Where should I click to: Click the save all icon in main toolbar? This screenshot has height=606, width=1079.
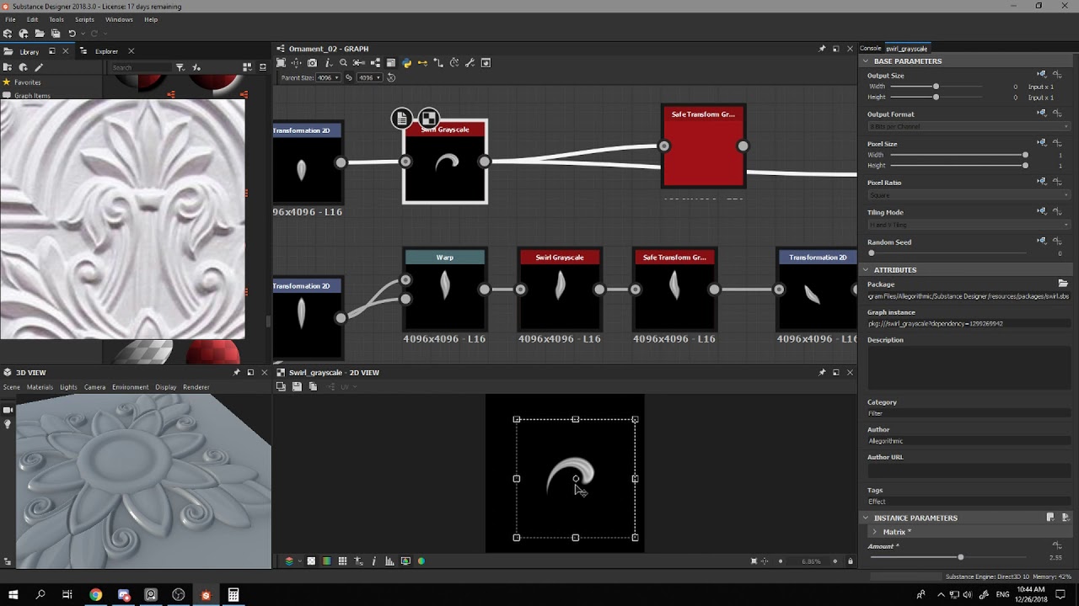(55, 34)
